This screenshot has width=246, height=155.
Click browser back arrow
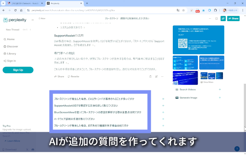click(4, 10)
